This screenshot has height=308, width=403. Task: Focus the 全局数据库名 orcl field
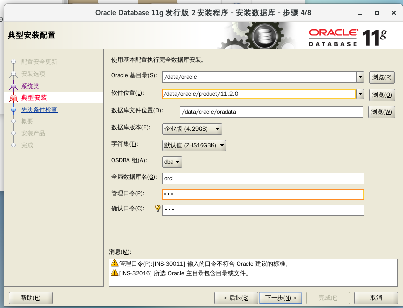point(263,178)
